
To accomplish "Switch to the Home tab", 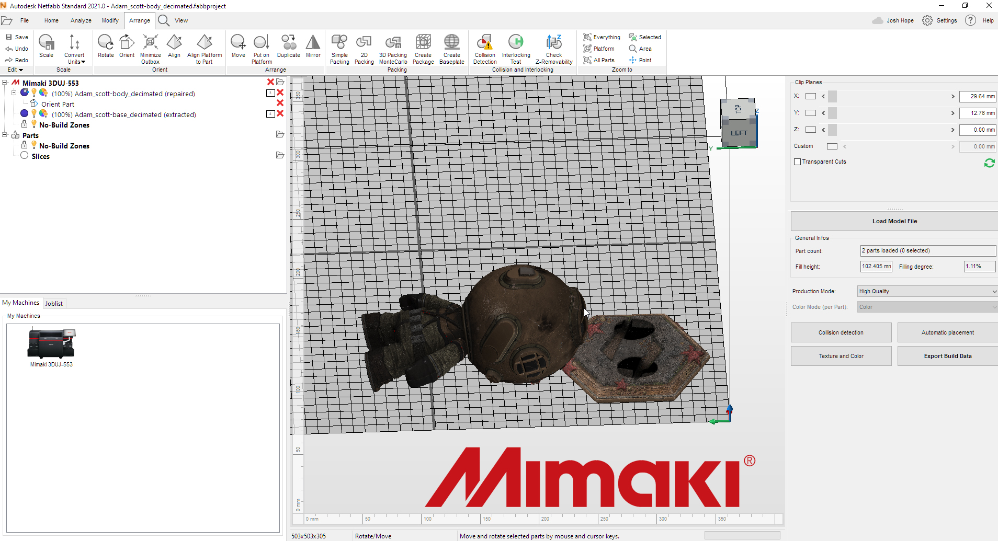I will click(51, 20).
